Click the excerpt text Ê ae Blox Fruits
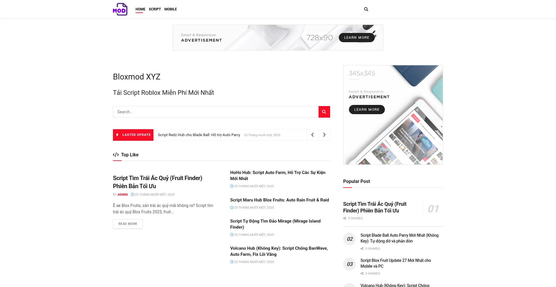This screenshot has width=556, height=287. (x=163, y=209)
